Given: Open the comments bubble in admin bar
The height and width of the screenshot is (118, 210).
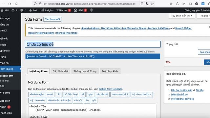Looking at the screenshot, I should [23, 10].
